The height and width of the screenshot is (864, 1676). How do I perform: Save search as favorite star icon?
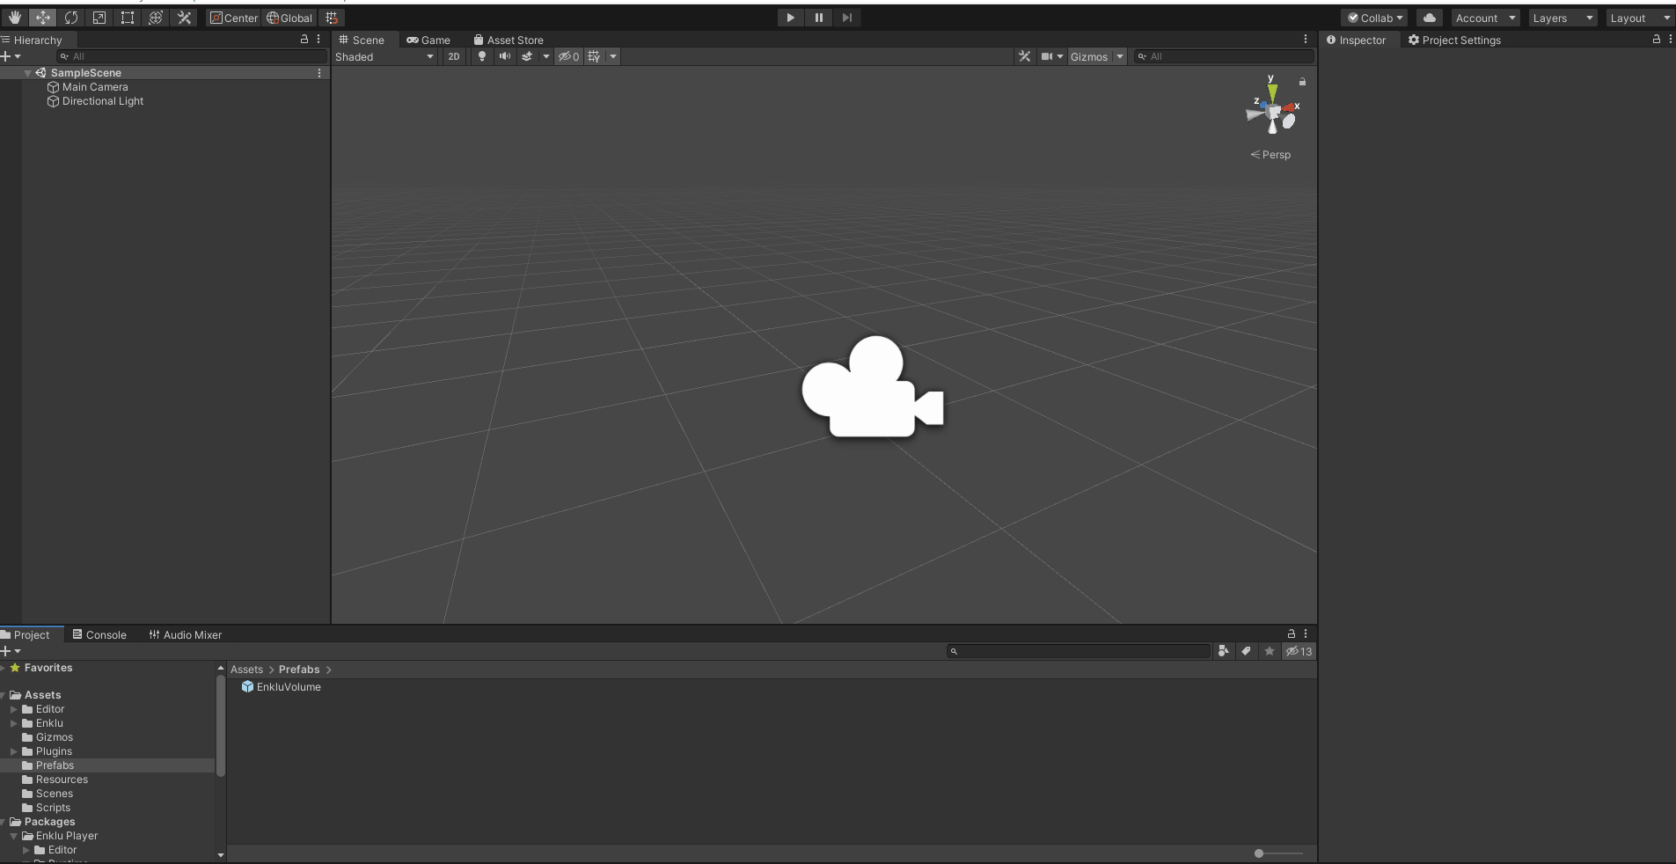pos(1269,651)
